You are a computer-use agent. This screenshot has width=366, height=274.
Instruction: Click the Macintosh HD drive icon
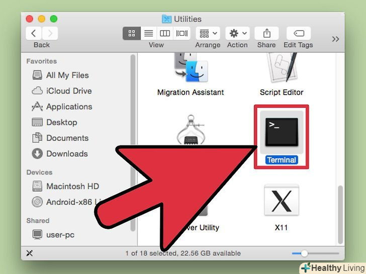(37, 186)
